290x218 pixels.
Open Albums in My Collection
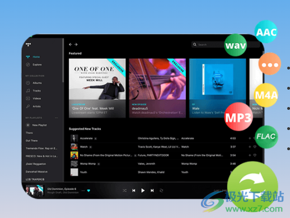tap(37, 83)
